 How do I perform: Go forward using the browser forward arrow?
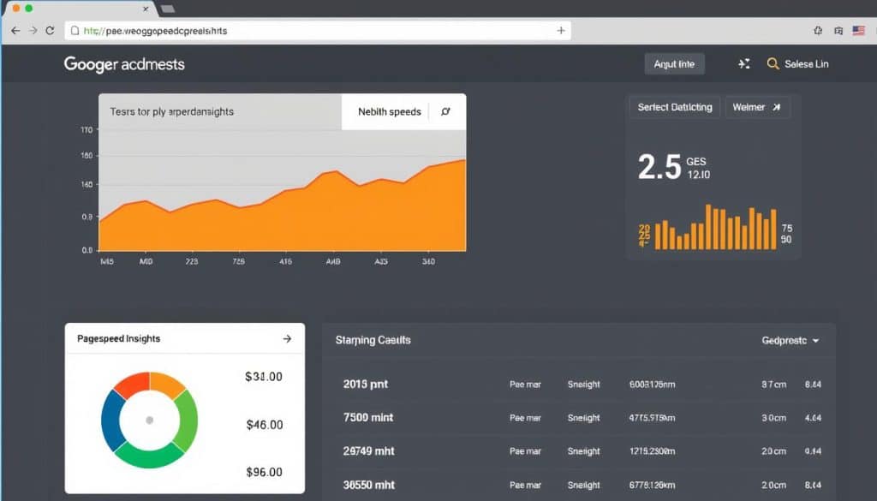click(x=33, y=31)
